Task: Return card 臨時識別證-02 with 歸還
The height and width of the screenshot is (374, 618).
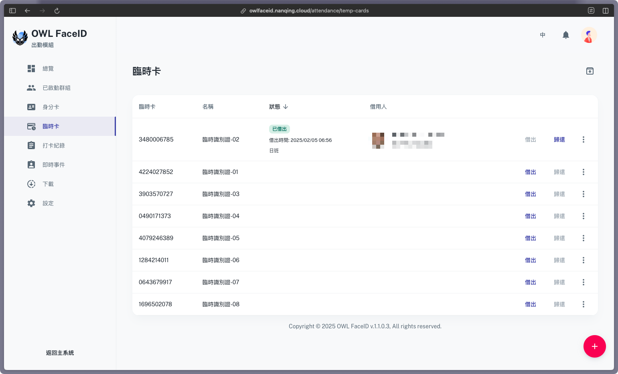Action: pyautogui.click(x=559, y=139)
